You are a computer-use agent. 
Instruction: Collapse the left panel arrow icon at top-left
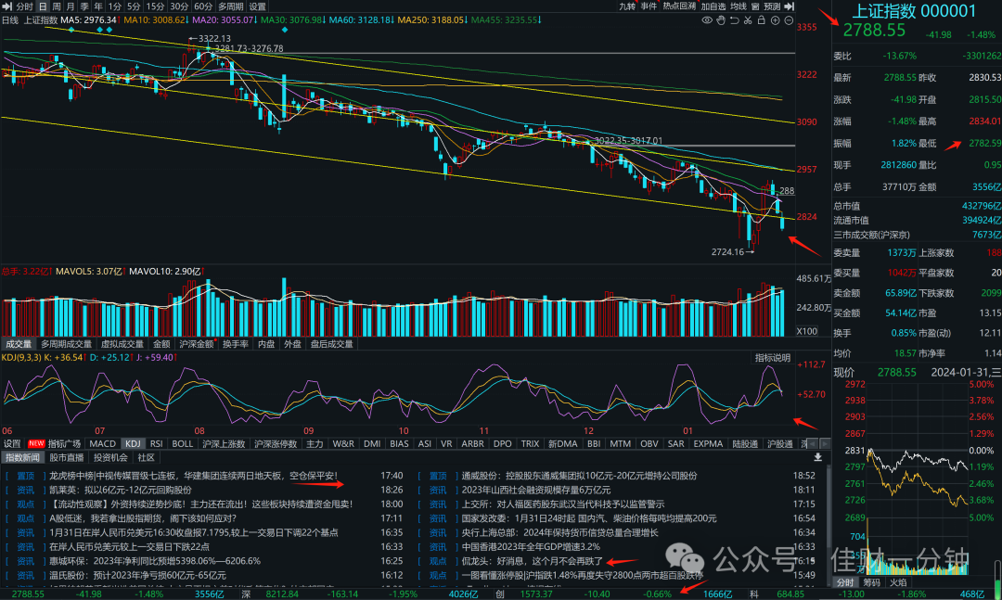[7, 6]
